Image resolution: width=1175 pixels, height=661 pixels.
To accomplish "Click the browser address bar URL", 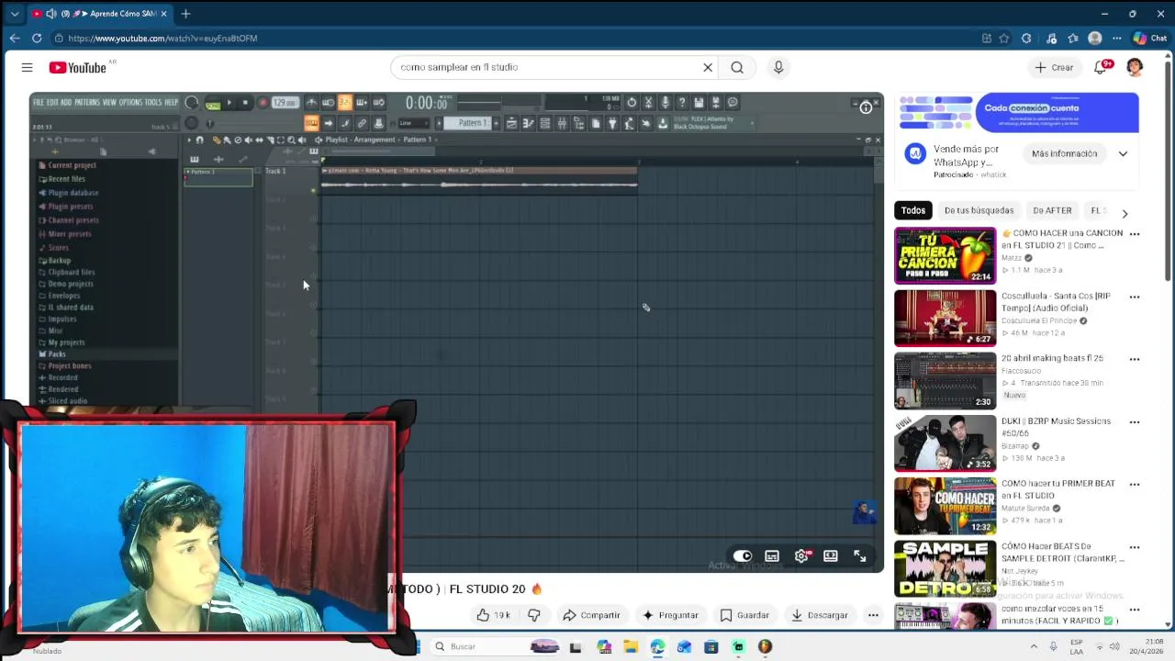I will [162, 39].
